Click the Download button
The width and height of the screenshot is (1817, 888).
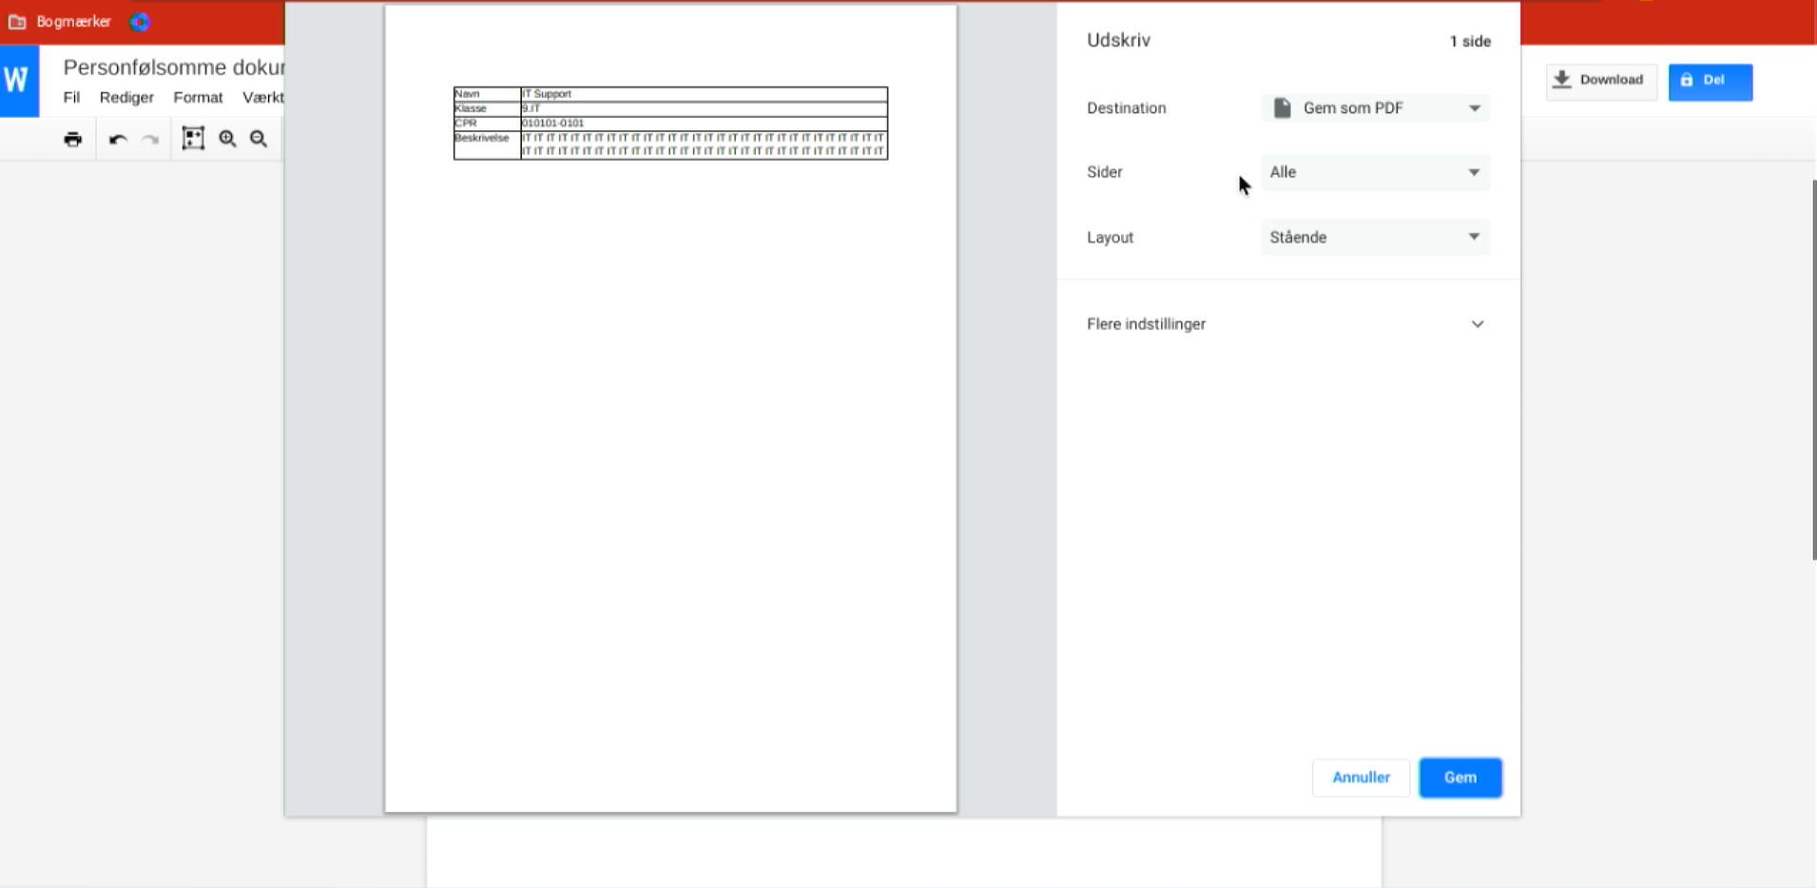point(1601,81)
